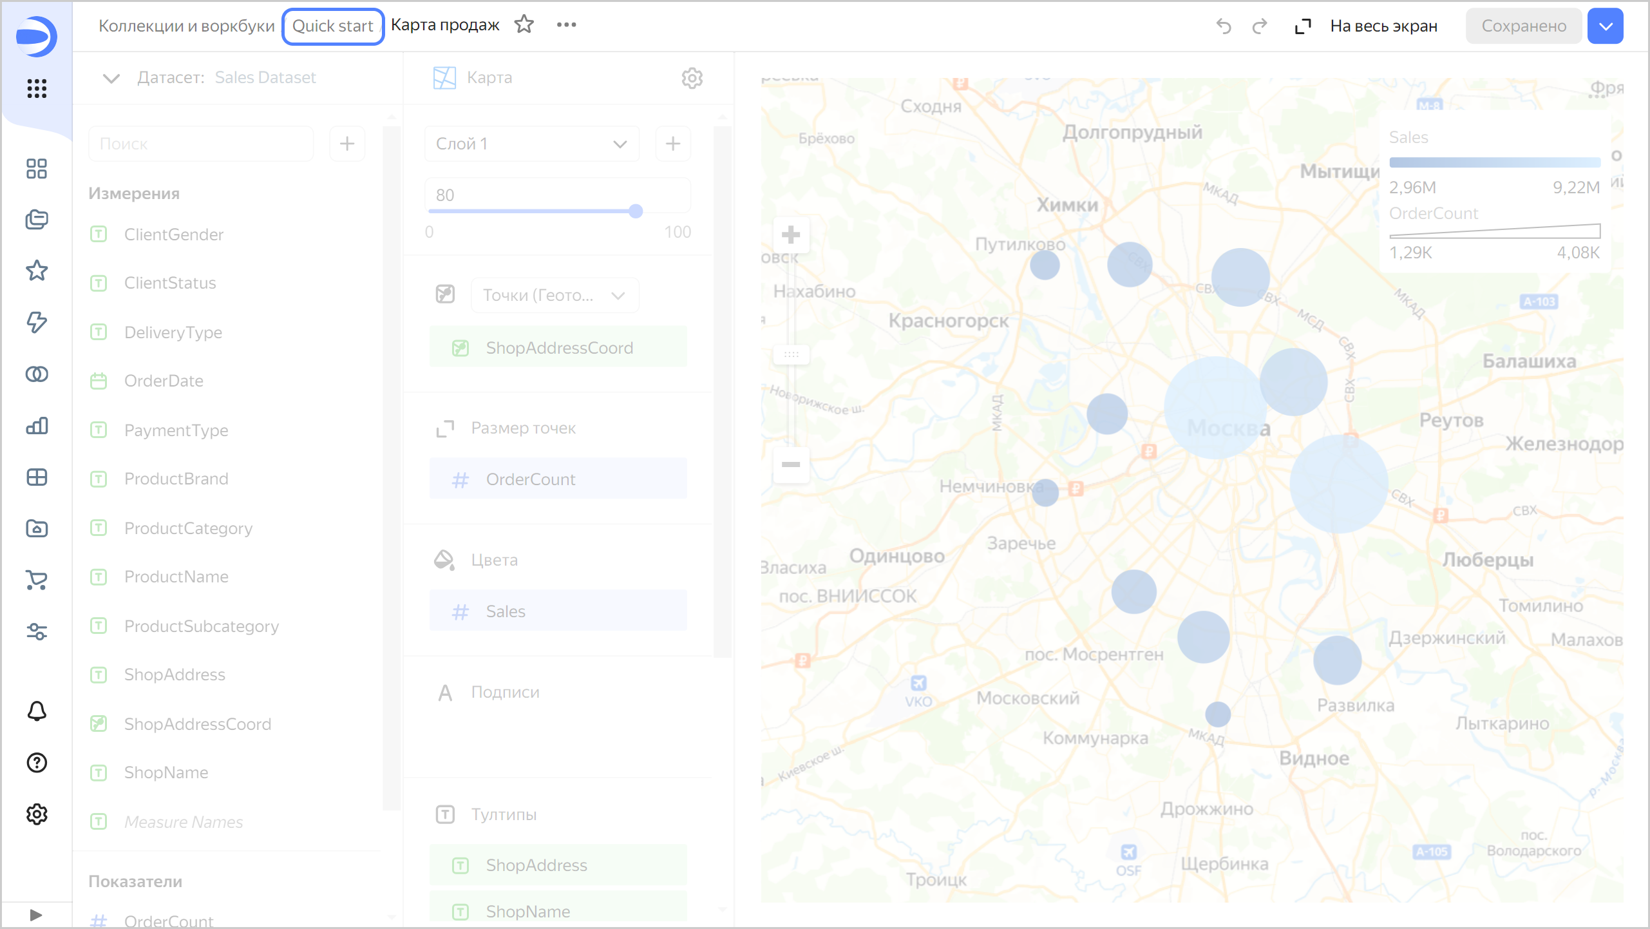Viewport: 1650px width, 929px height.
Task: Open Коллекции и воркбуки breadcrumb
Action: (x=186, y=26)
